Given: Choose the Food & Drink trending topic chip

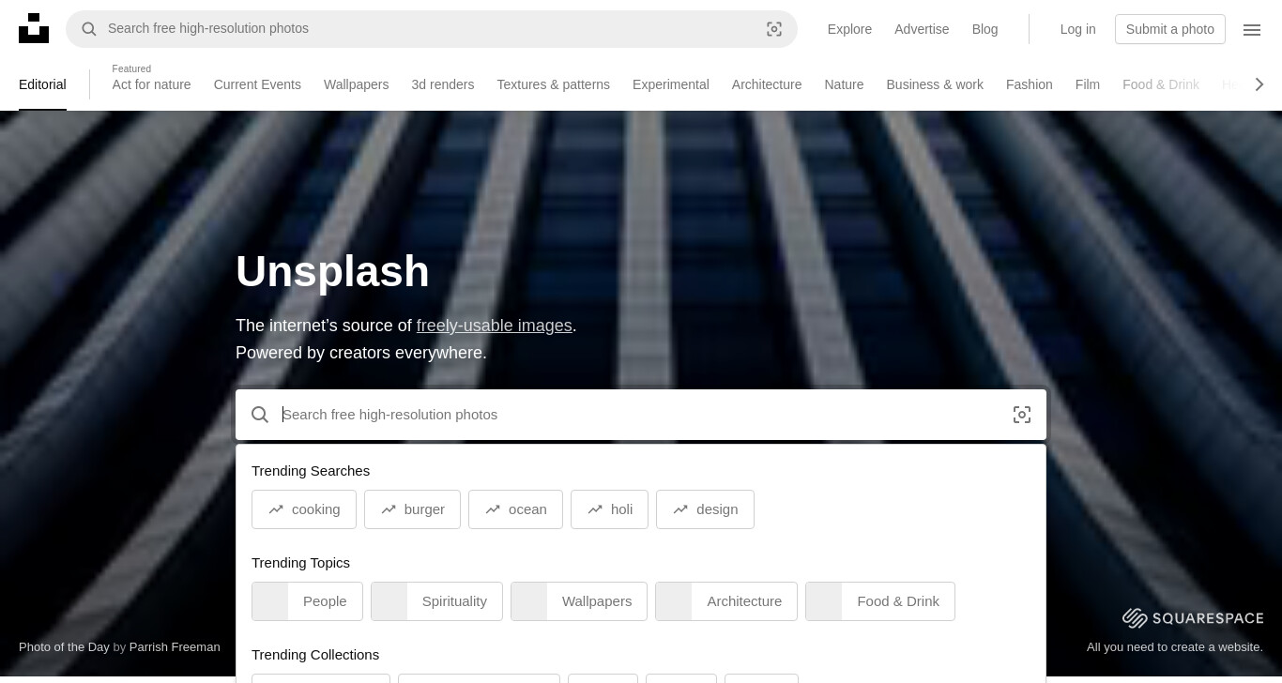Looking at the screenshot, I should pyautogui.click(x=880, y=601).
